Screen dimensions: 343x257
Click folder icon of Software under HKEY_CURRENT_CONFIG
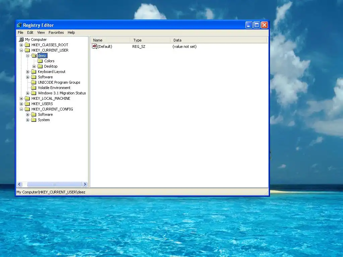point(34,114)
